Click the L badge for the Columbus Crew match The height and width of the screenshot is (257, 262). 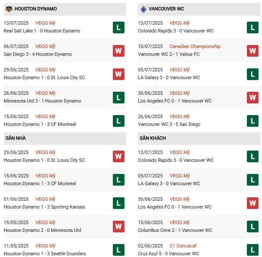[252, 227]
